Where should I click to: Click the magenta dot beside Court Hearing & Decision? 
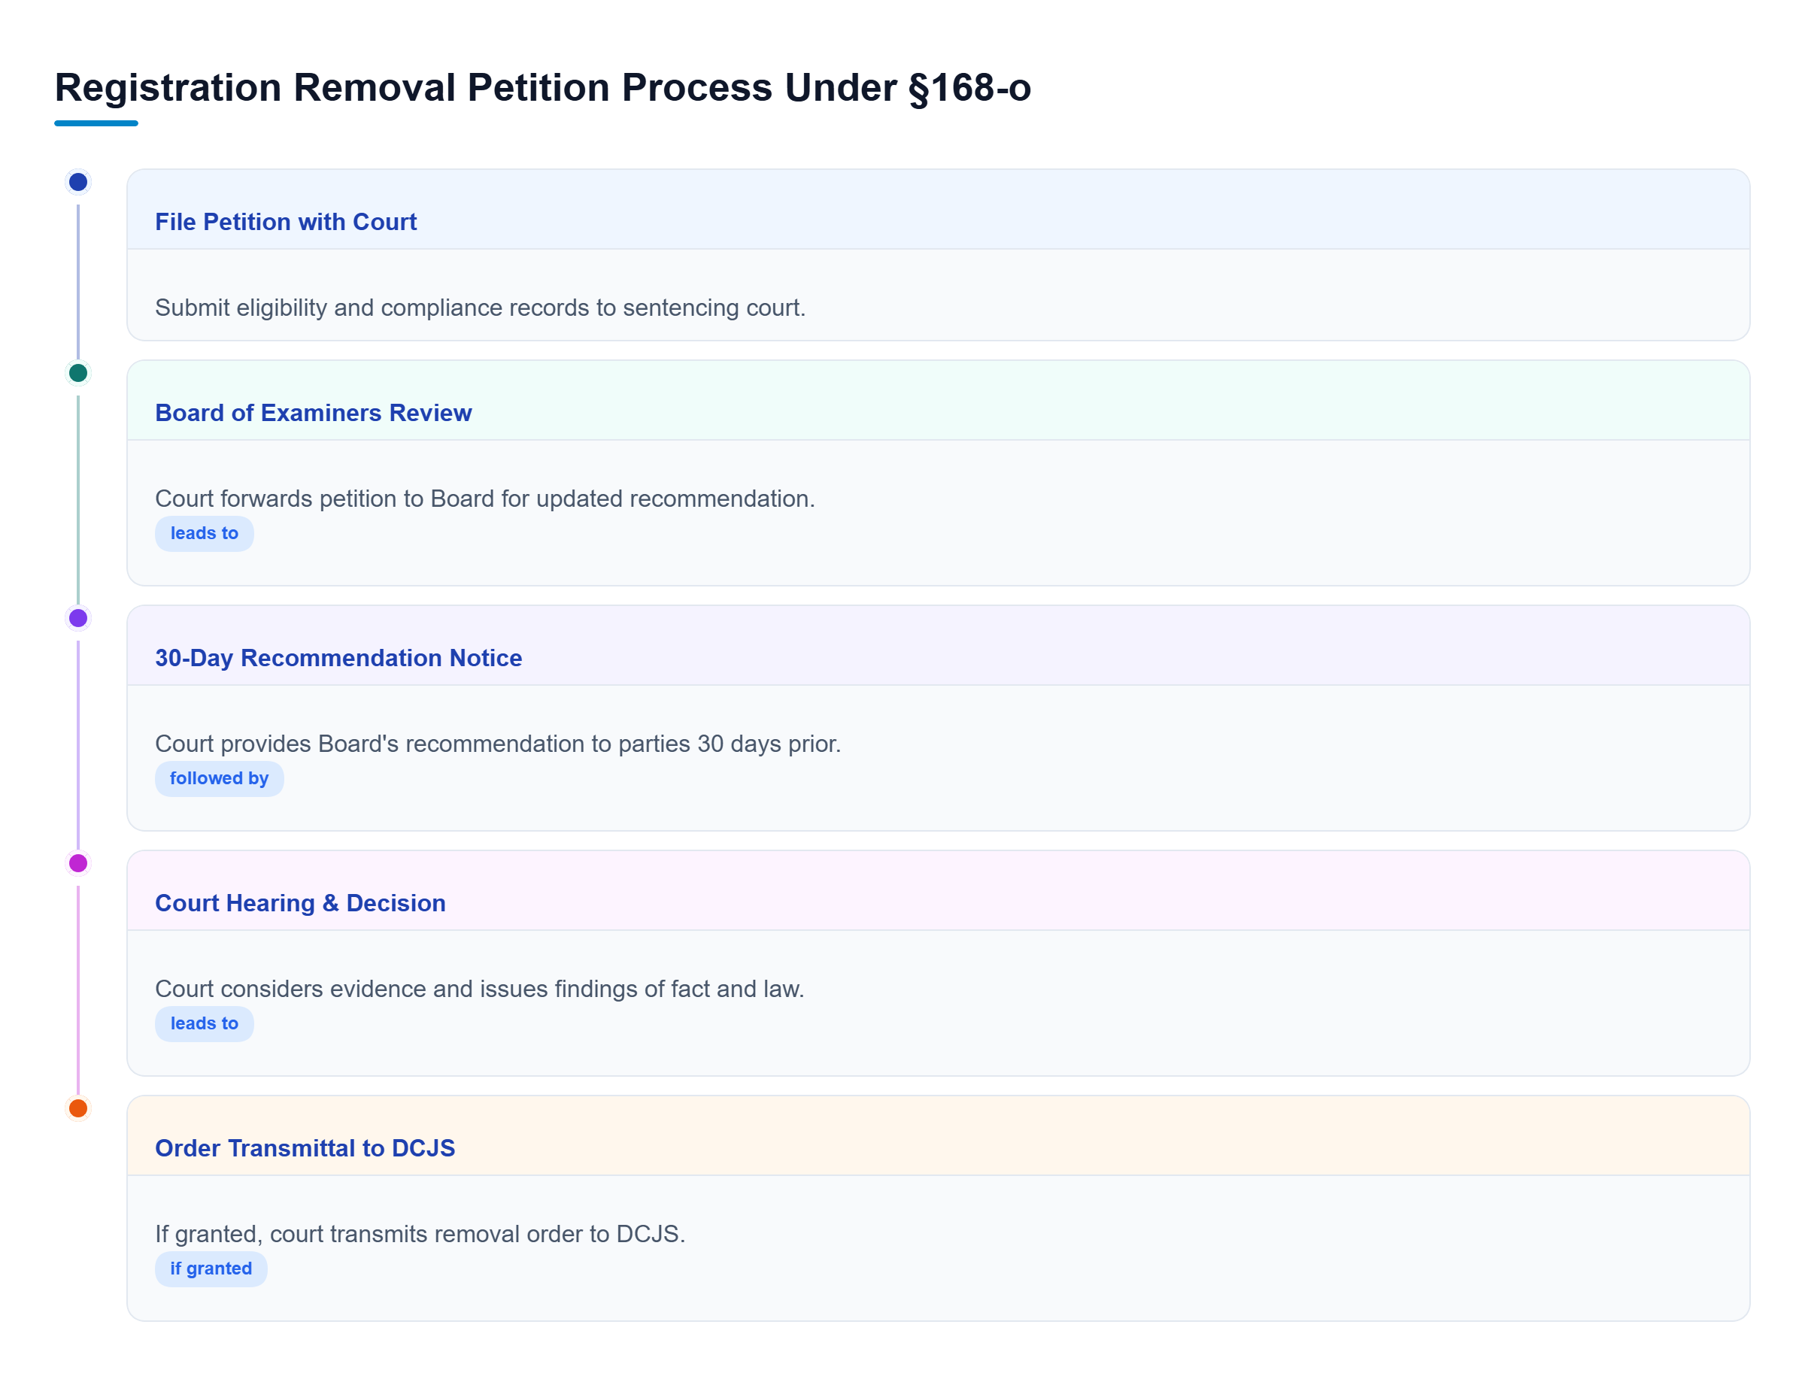77,862
